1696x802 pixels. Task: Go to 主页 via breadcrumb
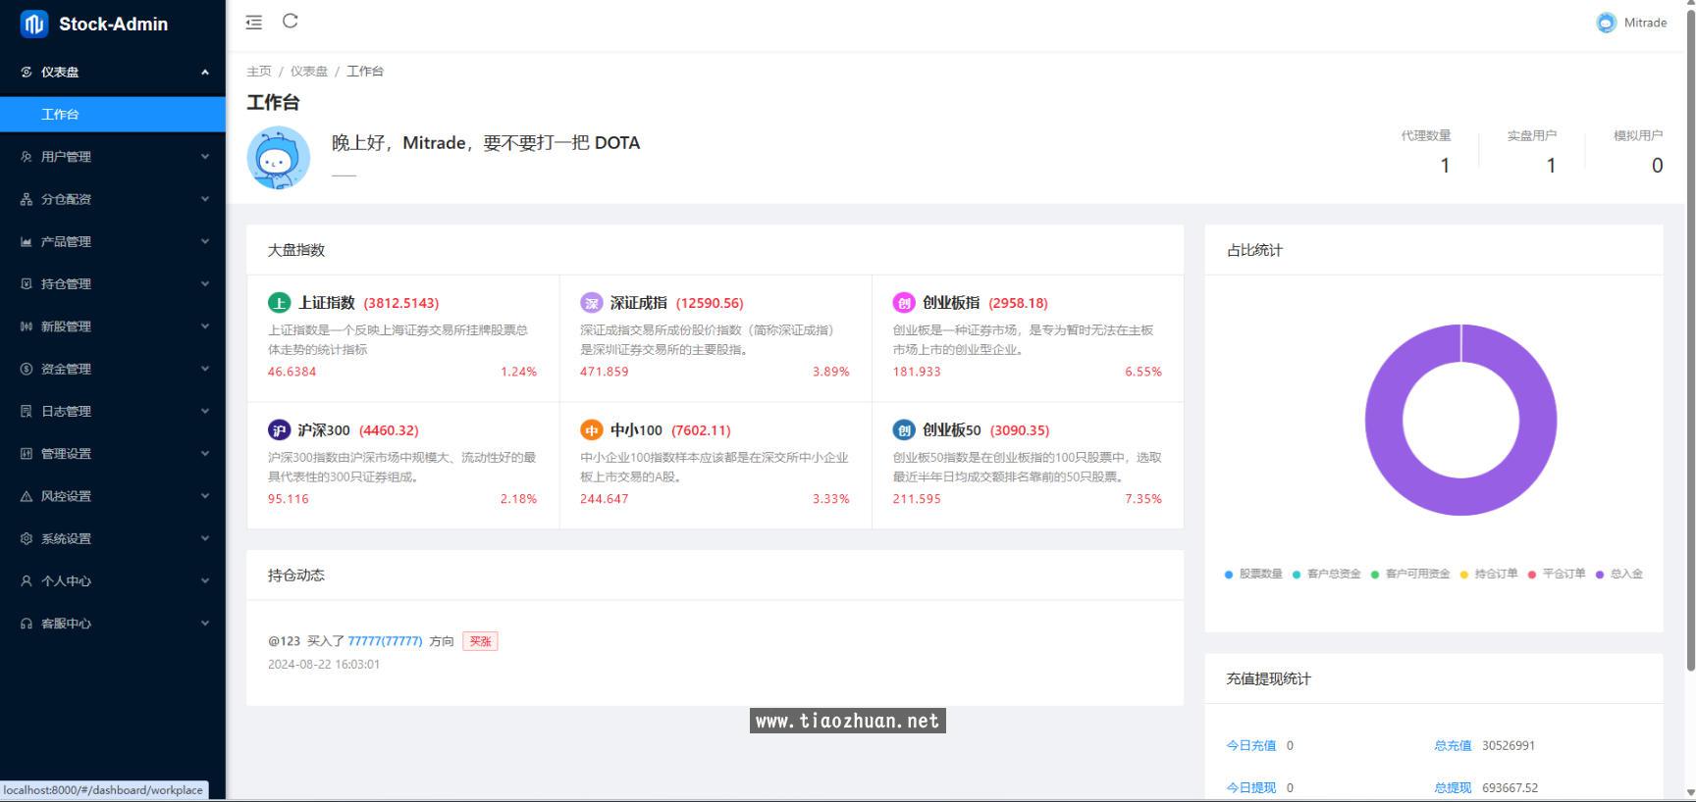258,72
